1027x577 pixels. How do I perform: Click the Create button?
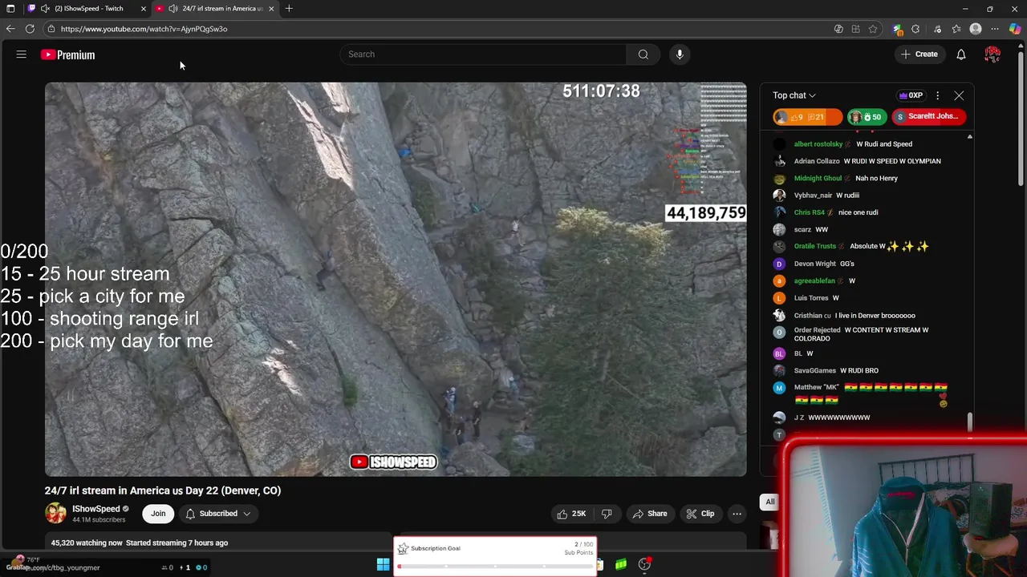pos(919,54)
